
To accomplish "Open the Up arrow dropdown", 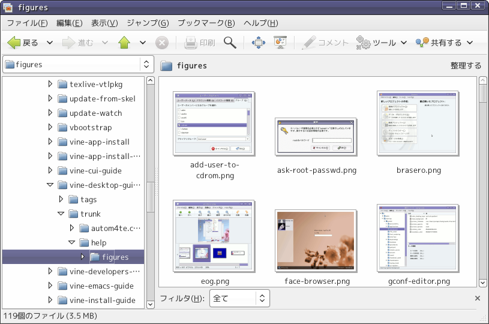I will (143, 43).
